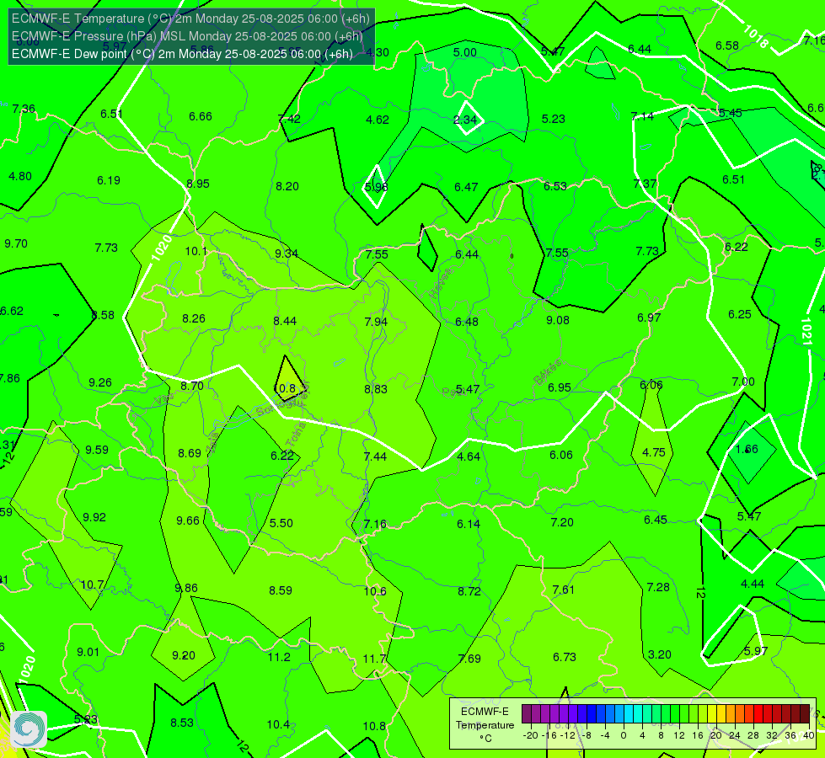Click the 6.53 dew point value
The image size is (825, 758).
click(x=555, y=186)
